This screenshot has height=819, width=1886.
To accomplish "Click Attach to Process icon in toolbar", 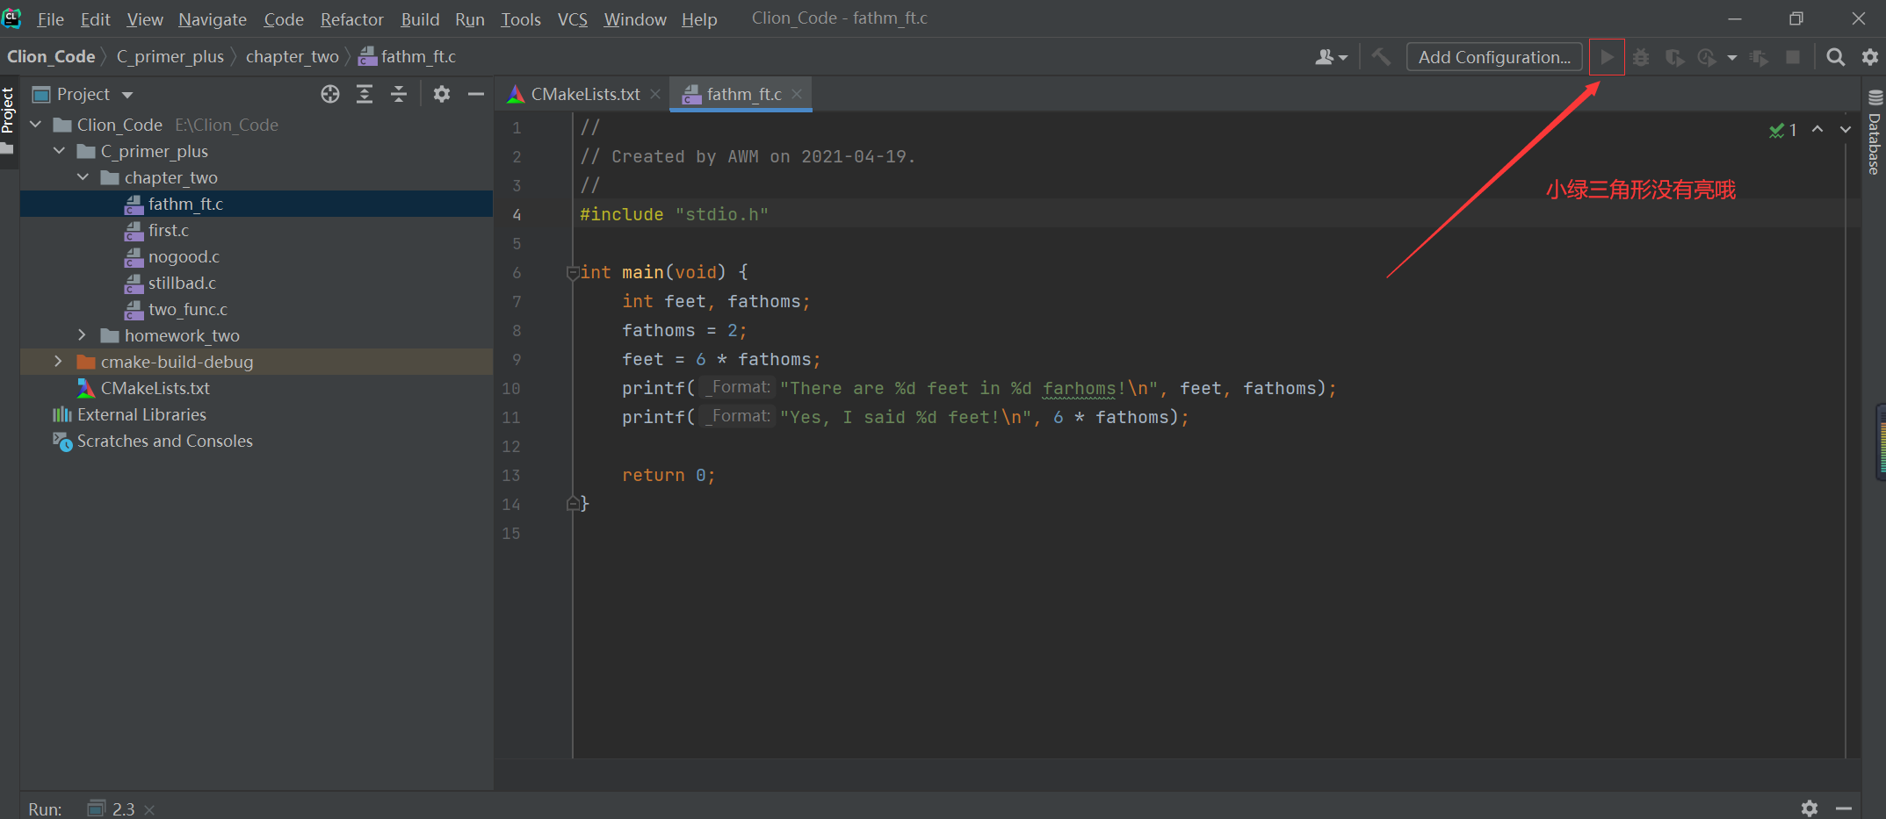I will (x=1759, y=57).
